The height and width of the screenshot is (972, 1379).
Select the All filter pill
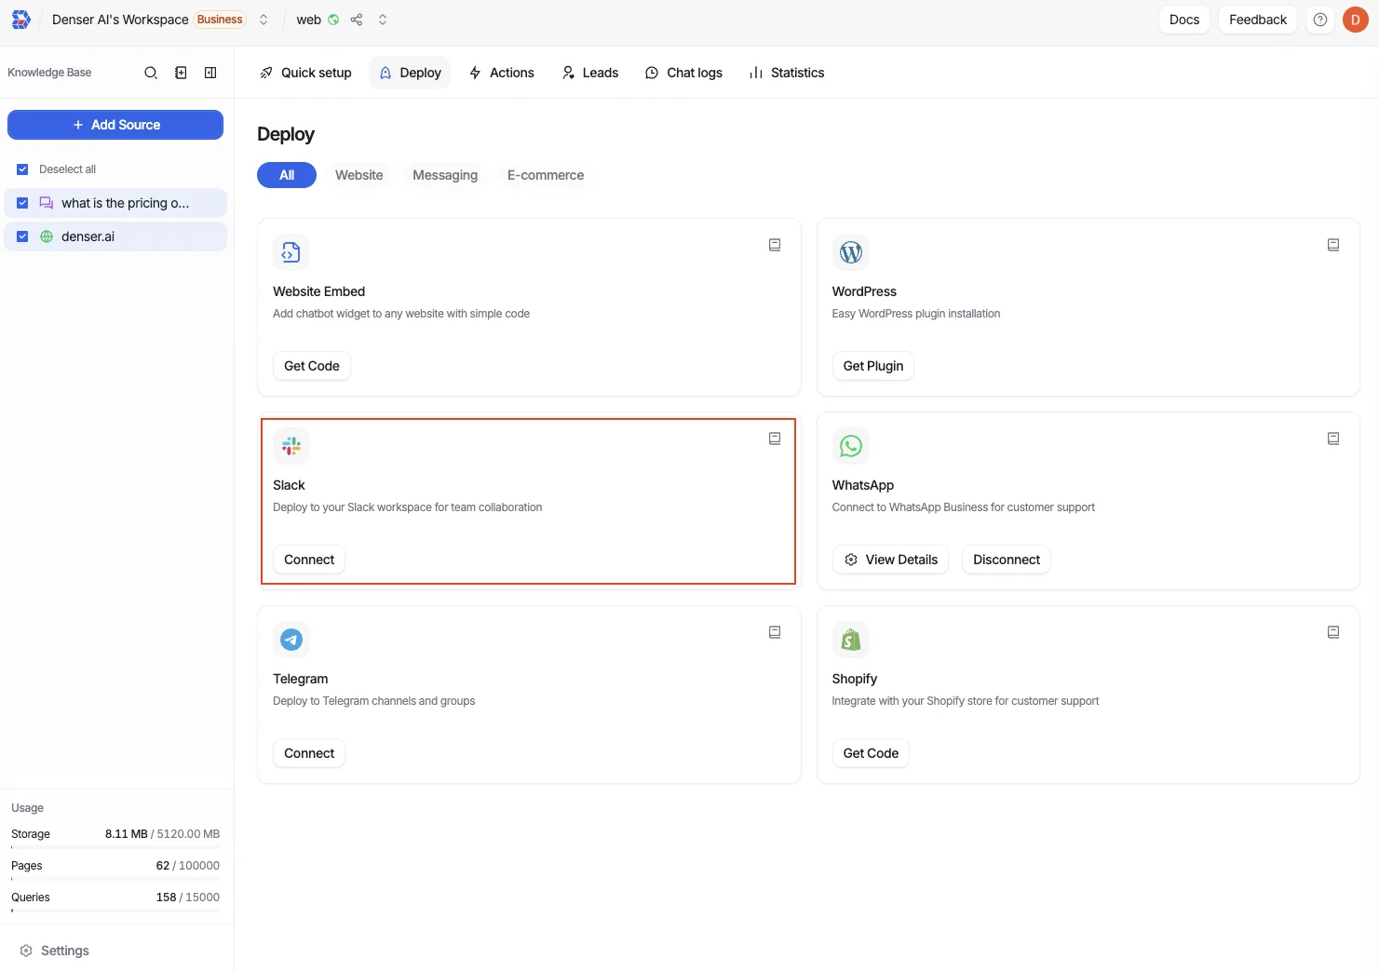(x=287, y=175)
